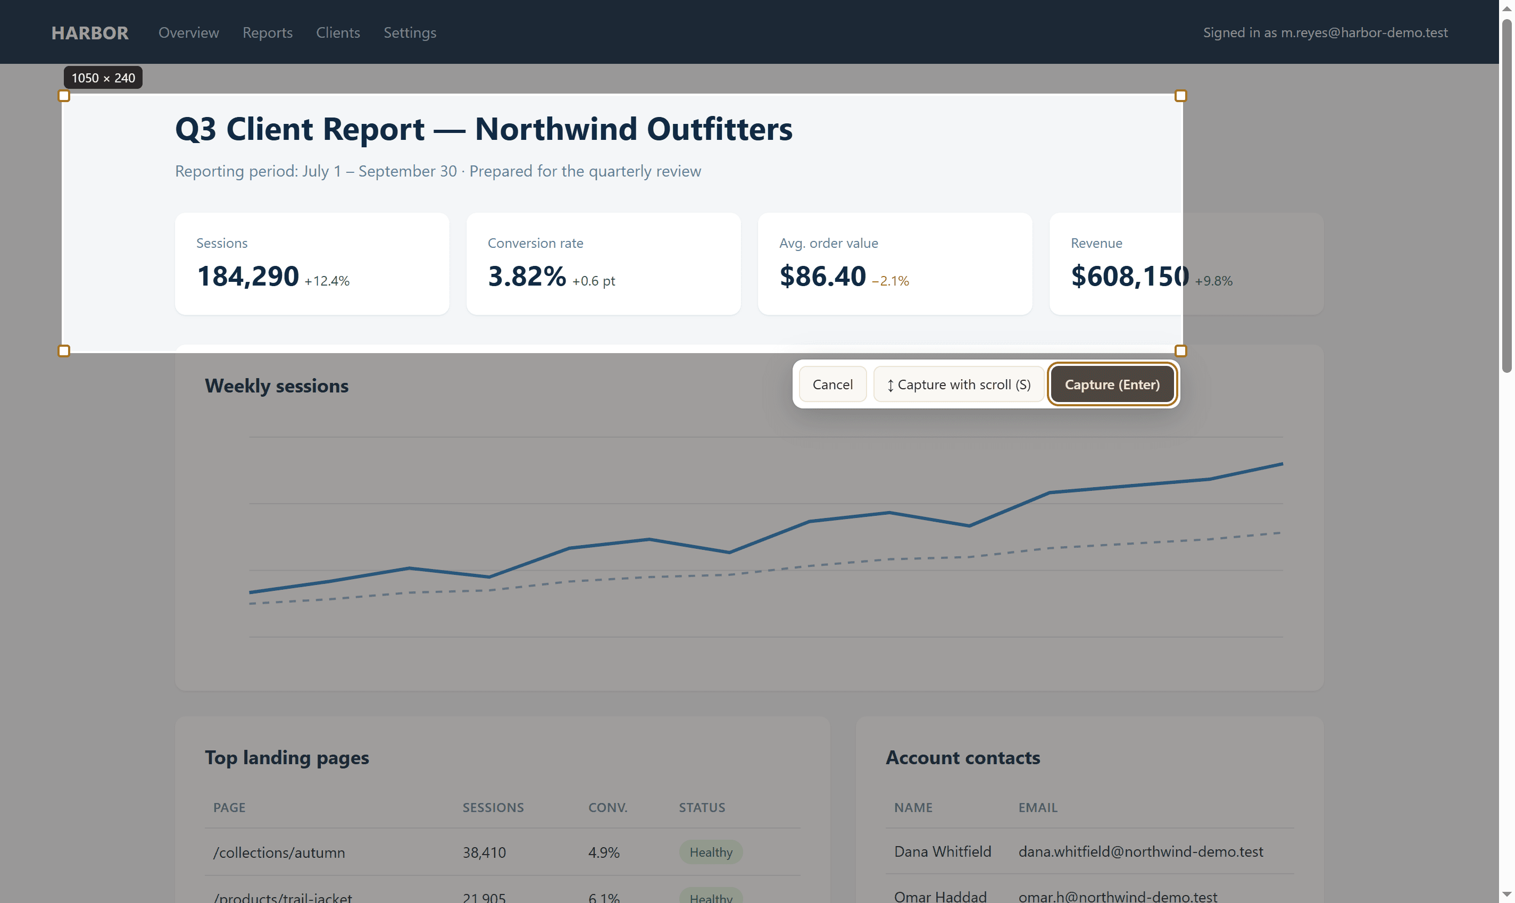The height and width of the screenshot is (903, 1515).
Task: Click the Weekly sessions heading
Action: tap(277, 386)
